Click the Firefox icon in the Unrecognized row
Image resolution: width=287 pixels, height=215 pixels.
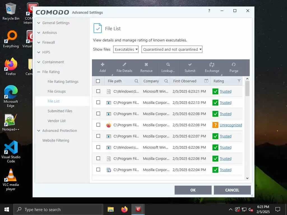click(x=109, y=125)
